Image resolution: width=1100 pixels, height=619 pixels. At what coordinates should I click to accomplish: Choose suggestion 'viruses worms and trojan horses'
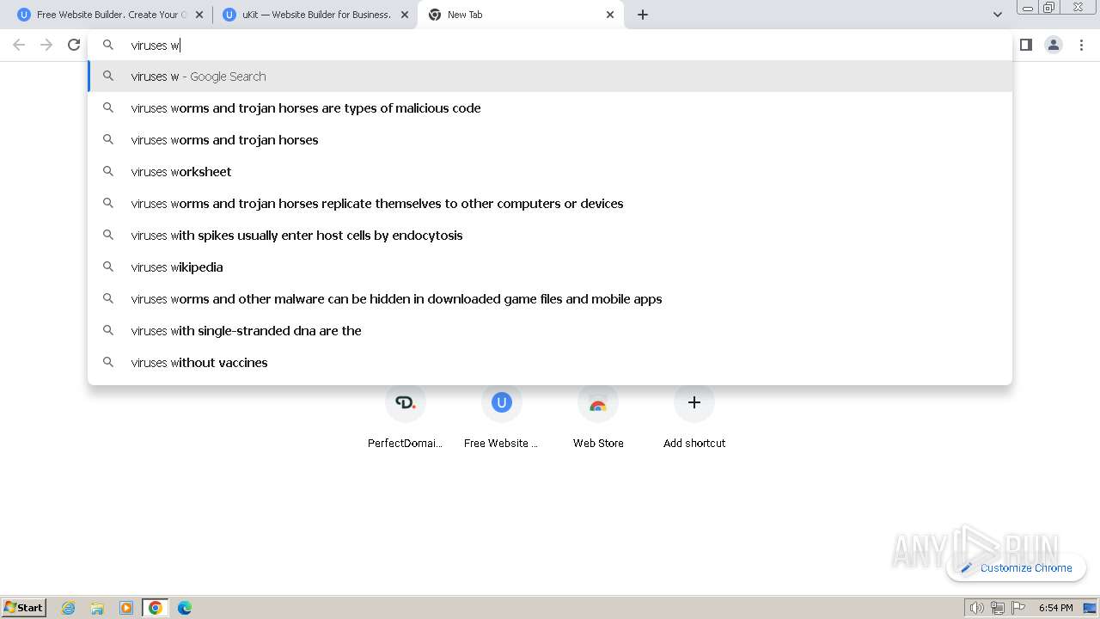[550, 140]
